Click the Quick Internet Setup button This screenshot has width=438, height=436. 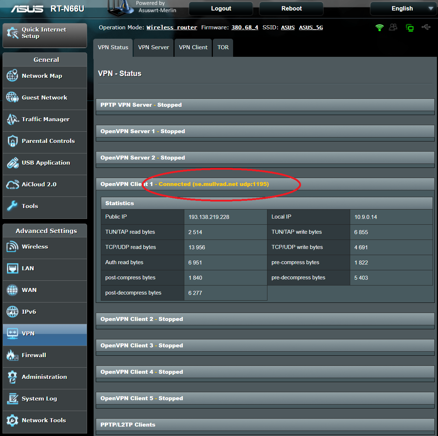coord(44,33)
